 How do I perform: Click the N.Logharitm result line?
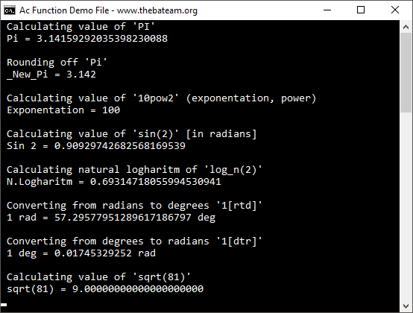tap(114, 182)
